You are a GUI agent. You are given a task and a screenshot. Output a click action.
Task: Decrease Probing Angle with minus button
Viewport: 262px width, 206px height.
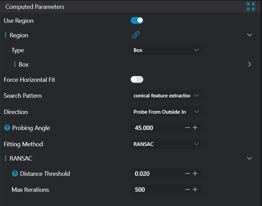coord(187,128)
